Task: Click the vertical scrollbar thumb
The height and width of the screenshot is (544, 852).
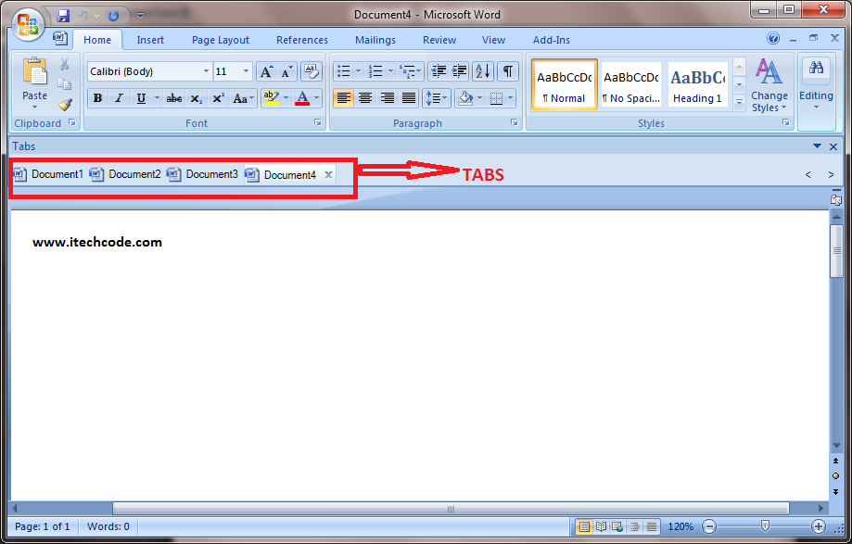Action: (837, 251)
